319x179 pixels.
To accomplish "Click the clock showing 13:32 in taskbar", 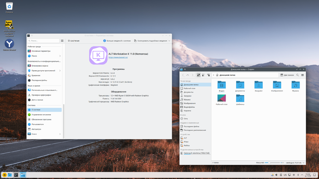I will [308, 175].
